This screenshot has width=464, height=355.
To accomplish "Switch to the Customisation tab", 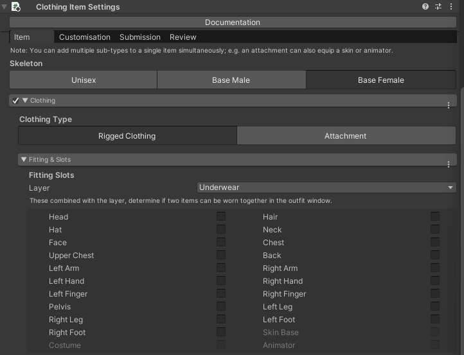I will point(85,37).
